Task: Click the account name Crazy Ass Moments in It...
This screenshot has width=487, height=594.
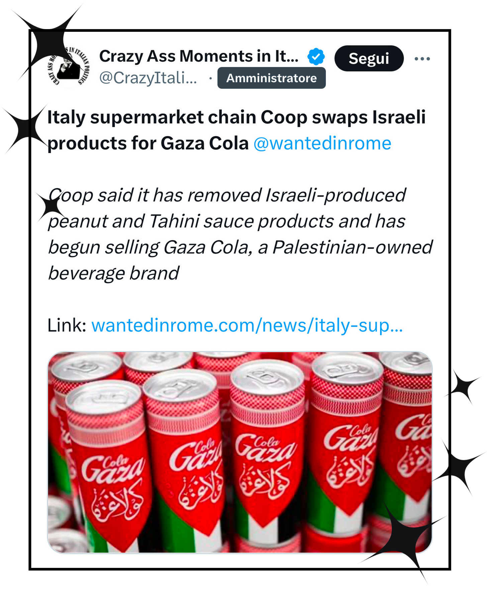Action: (199, 56)
